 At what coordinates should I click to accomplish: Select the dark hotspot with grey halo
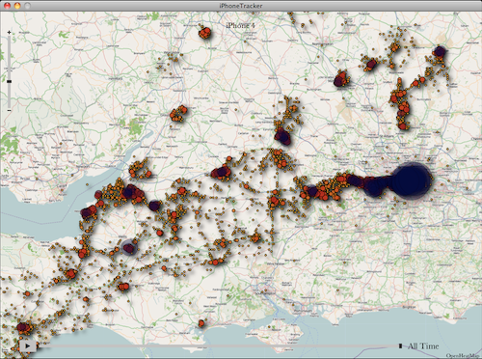pos(129,248)
